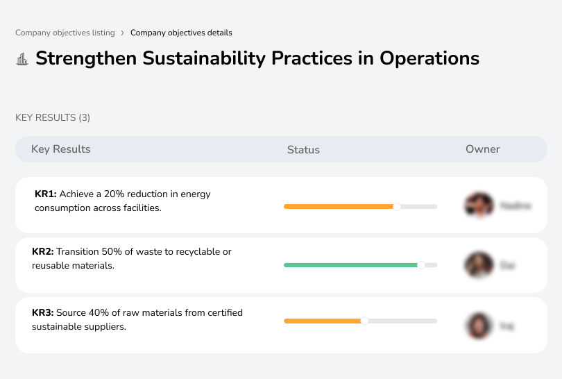
Task: Click the KR1 orange progress slider handle
Action: [397, 206]
